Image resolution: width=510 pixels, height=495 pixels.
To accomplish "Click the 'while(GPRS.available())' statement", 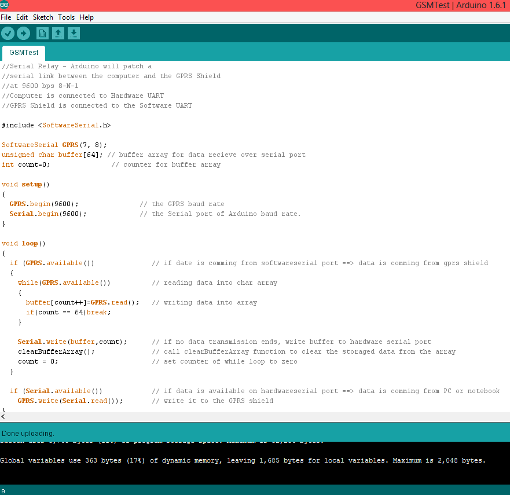I will [64, 283].
